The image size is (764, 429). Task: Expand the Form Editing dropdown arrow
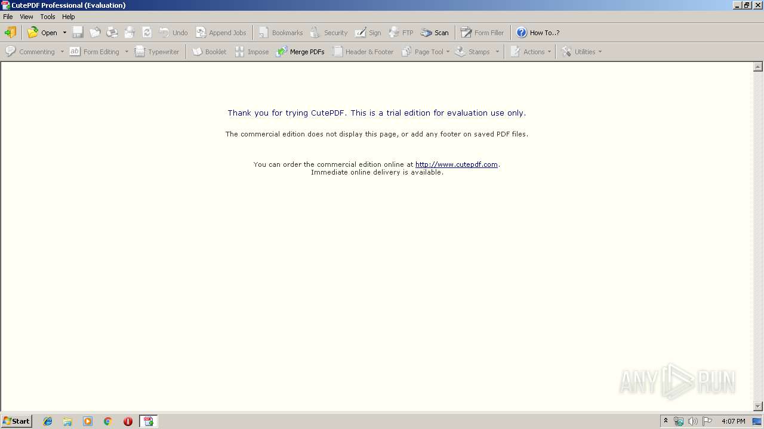tap(127, 52)
